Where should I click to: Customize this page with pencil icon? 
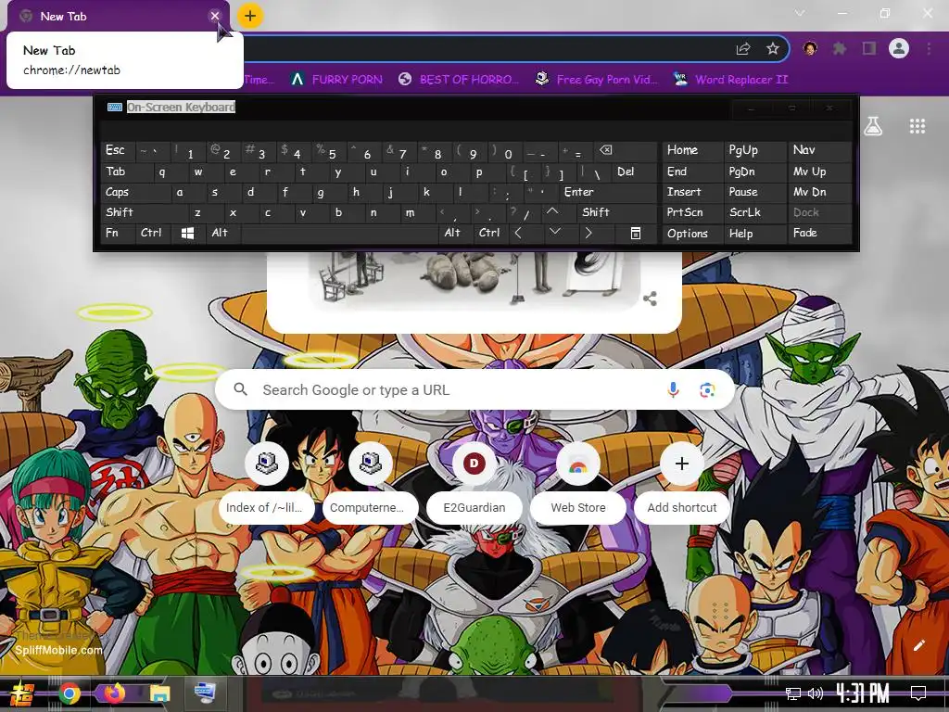tap(918, 645)
